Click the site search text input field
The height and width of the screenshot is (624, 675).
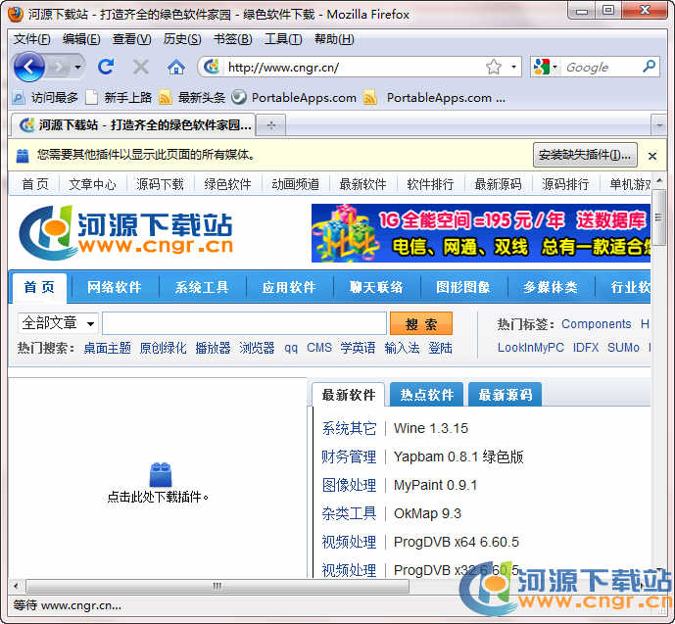click(x=244, y=323)
